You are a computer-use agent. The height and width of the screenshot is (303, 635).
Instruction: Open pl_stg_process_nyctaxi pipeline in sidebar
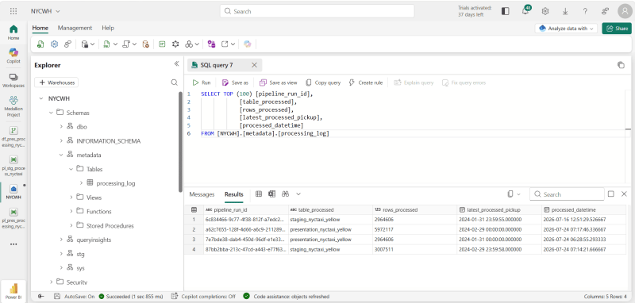point(13,165)
